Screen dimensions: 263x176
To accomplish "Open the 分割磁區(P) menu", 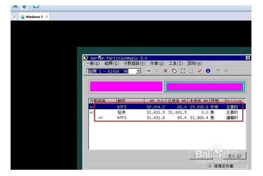I will (134, 63).
